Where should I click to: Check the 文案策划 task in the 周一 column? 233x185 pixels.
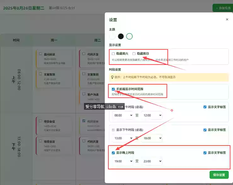pyautogui.click(x=40, y=74)
